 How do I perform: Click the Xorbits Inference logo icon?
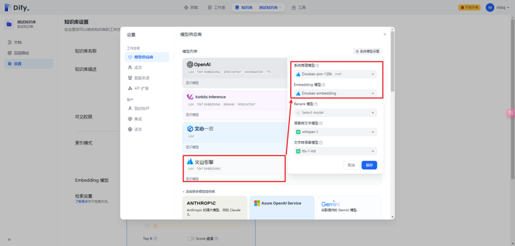click(189, 97)
